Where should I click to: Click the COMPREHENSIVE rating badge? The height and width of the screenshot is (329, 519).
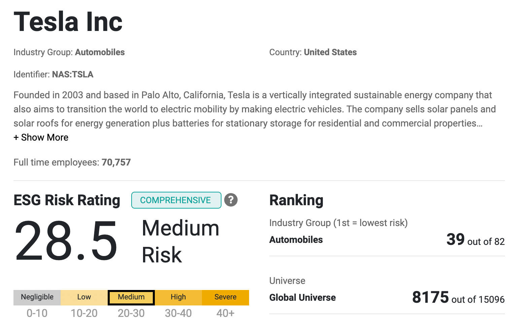[x=176, y=200]
